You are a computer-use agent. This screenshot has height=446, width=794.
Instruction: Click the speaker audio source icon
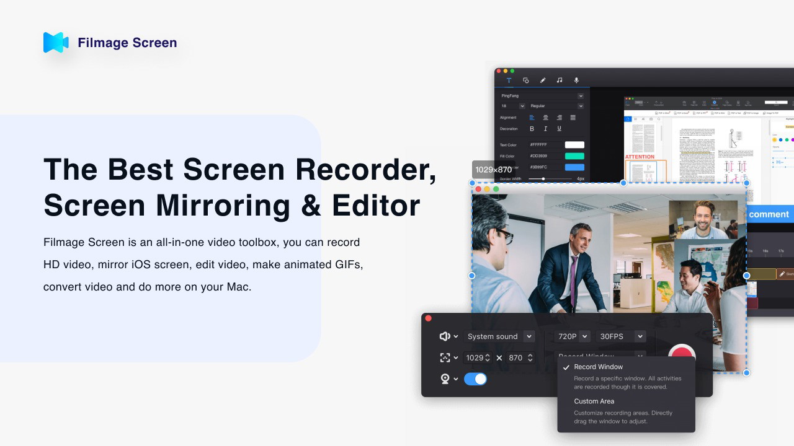click(x=445, y=336)
